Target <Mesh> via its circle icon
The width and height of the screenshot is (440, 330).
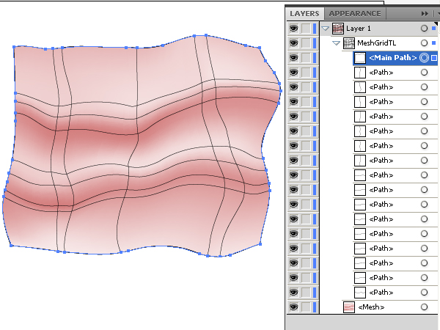[x=425, y=307]
